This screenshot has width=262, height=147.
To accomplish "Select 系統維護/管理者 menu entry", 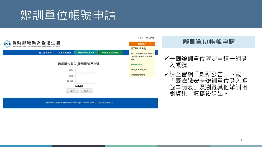I will coord(142,75).
